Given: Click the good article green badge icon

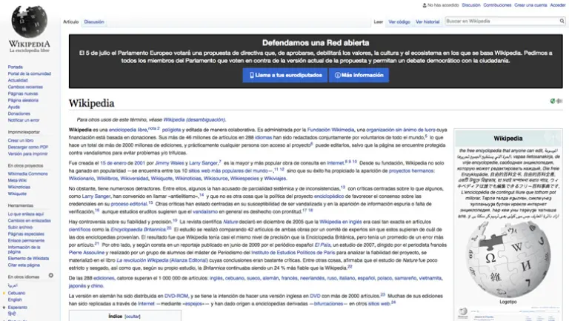Looking at the screenshot, I should [552, 101].
